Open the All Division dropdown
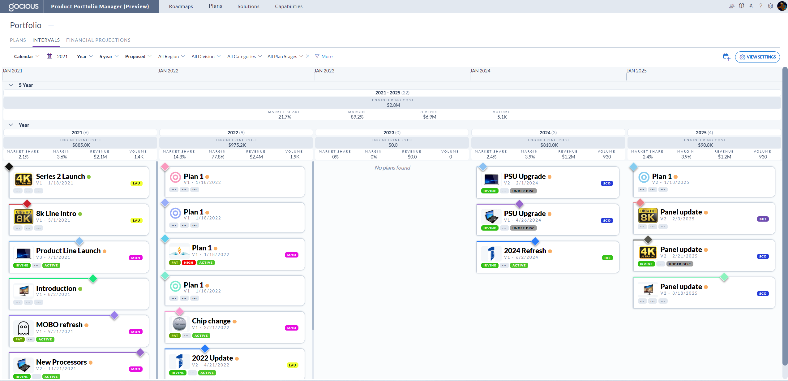 click(x=206, y=56)
